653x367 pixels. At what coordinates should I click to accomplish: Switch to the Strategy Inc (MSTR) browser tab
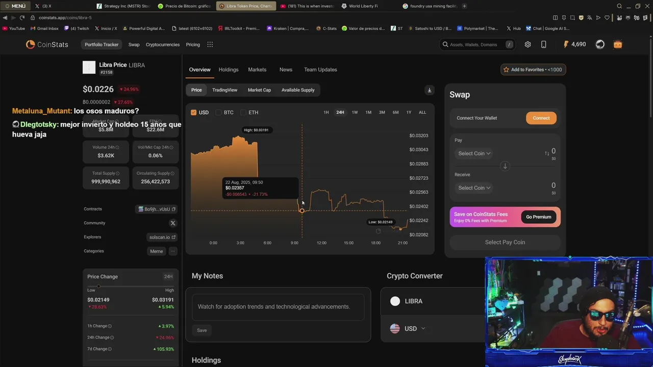(x=123, y=6)
